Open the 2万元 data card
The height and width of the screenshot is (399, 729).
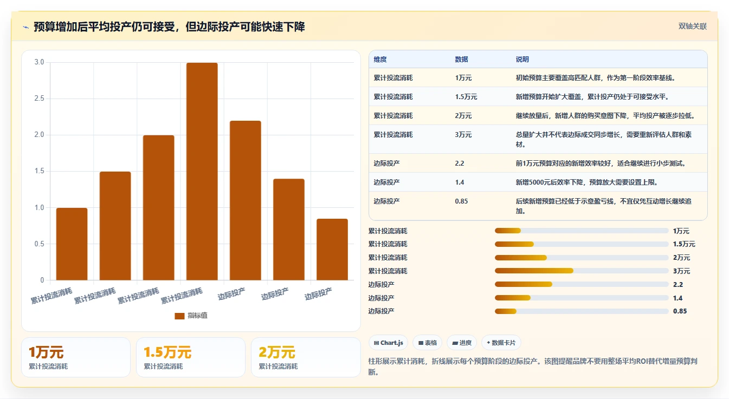[x=306, y=357]
